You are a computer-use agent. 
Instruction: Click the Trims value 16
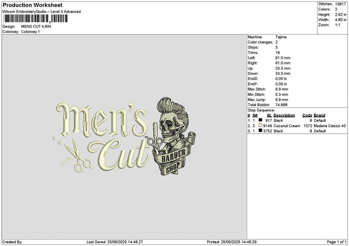click(277, 53)
